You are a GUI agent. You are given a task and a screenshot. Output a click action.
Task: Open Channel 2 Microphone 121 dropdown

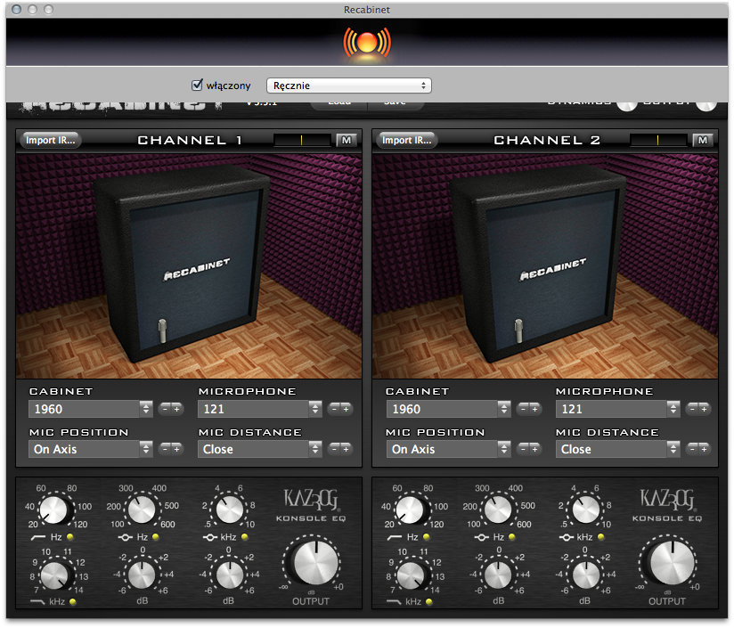tap(618, 409)
